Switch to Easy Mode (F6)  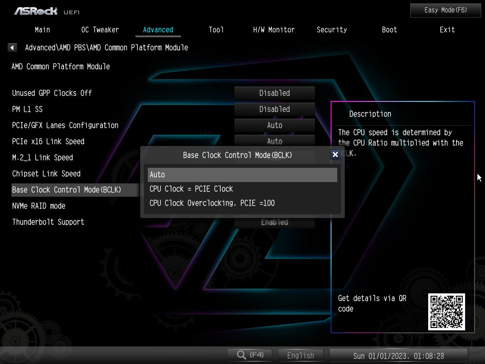[x=445, y=10]
